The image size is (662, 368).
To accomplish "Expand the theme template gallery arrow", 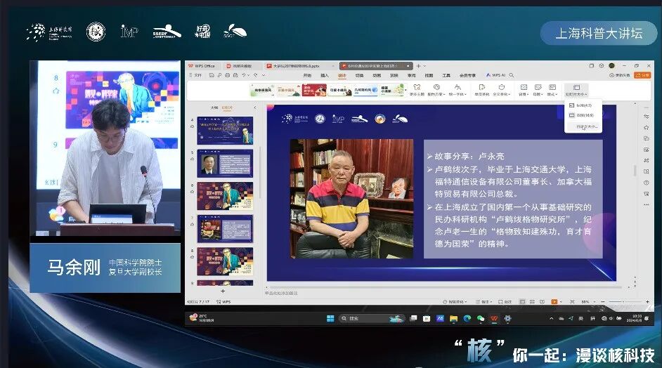I will [405, 91].
